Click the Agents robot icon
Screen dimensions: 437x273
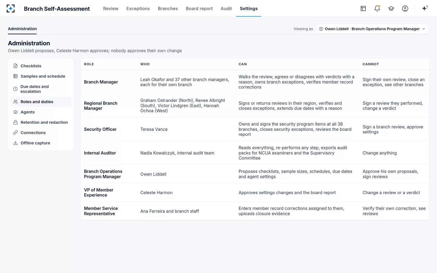coord(15,112)
